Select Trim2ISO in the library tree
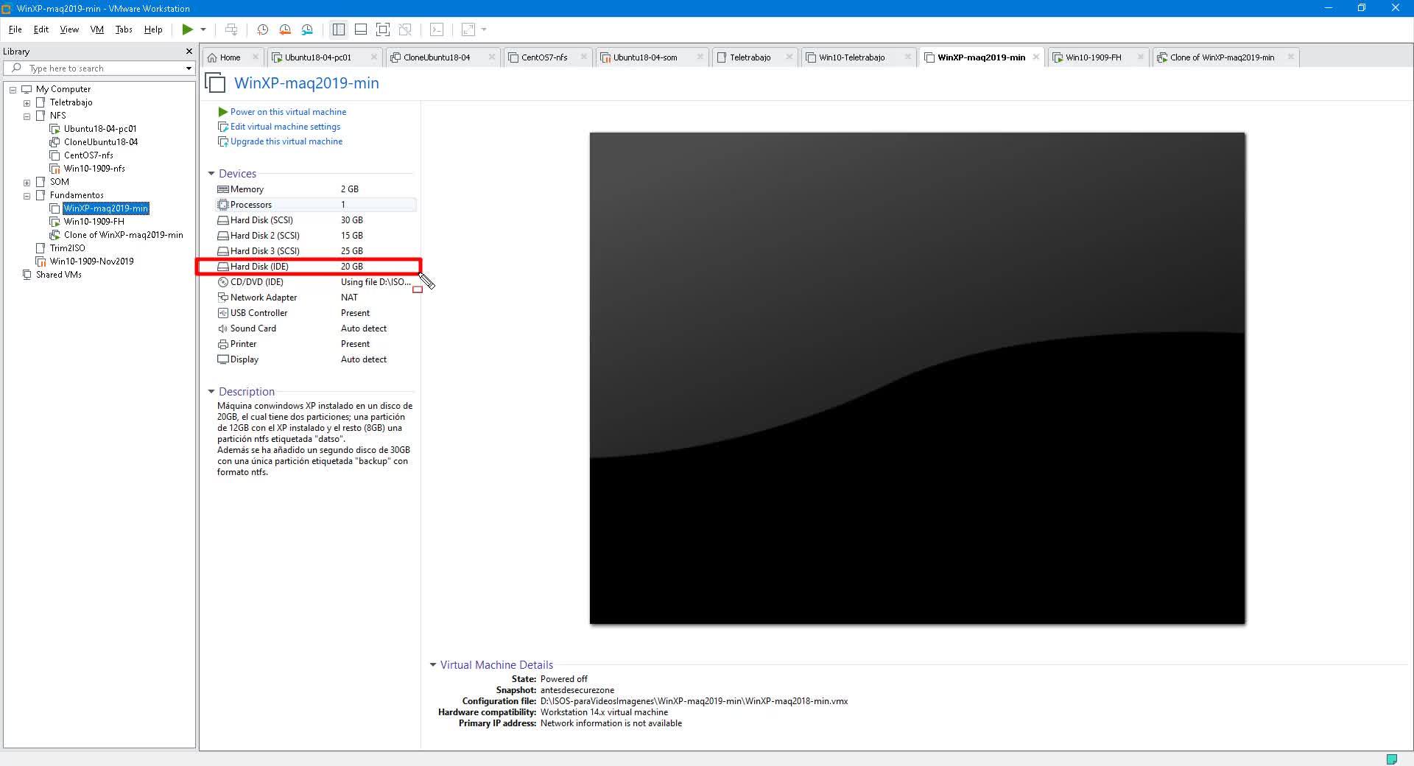This screenshot has width=1414, height=766. tap(67, 248)
